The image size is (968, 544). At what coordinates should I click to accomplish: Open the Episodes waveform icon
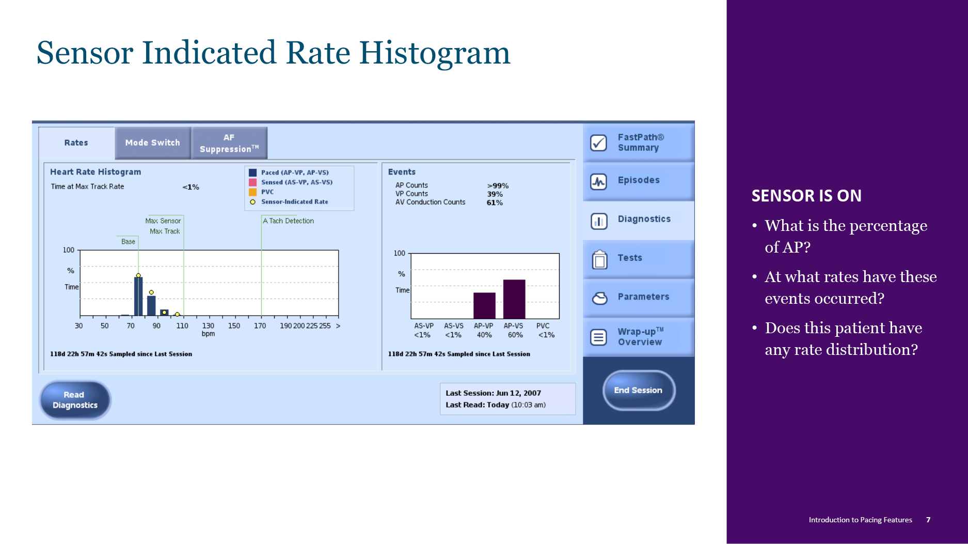pyautogui.click(x=598, y=181)
